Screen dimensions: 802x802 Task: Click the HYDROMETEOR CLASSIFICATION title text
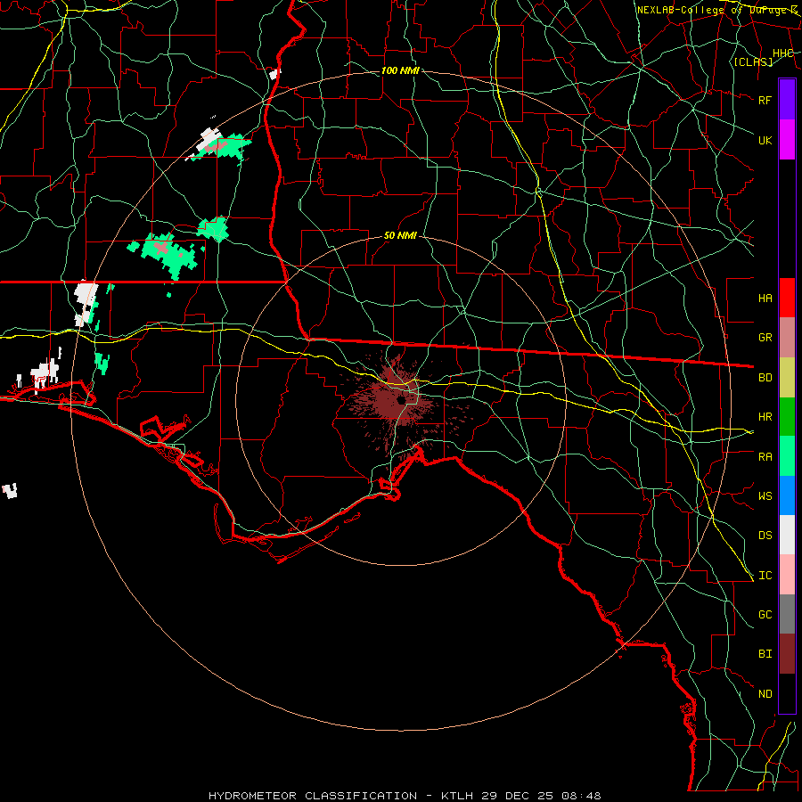pyautogui.click(x=313, y=796)
